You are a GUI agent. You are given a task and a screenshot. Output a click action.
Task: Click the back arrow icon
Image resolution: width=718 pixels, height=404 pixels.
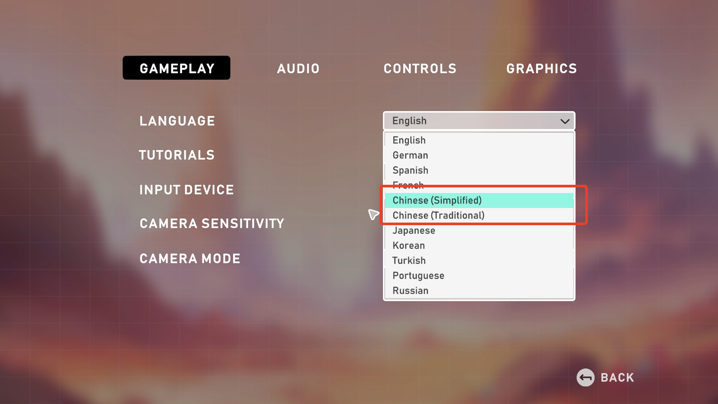(x=585, y=377)
